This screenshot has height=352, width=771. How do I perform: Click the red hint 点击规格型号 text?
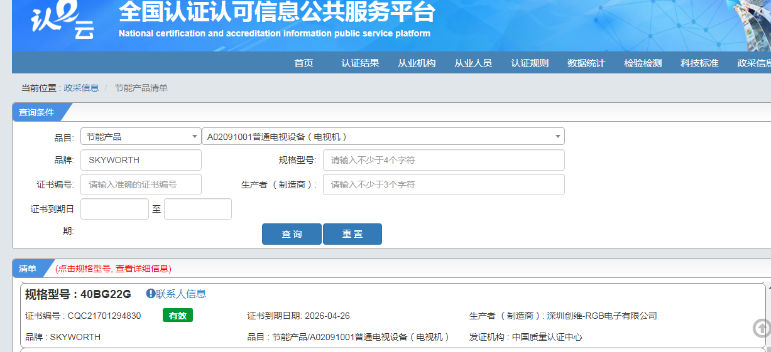pos(113,269)
